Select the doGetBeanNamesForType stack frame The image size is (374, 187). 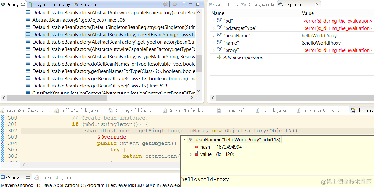coord(114,64)
